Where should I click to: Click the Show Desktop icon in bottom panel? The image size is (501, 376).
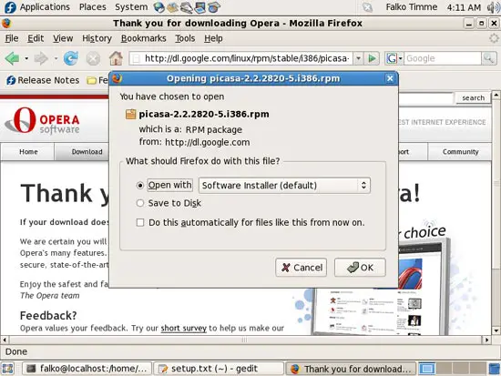[x=8, y=369]
